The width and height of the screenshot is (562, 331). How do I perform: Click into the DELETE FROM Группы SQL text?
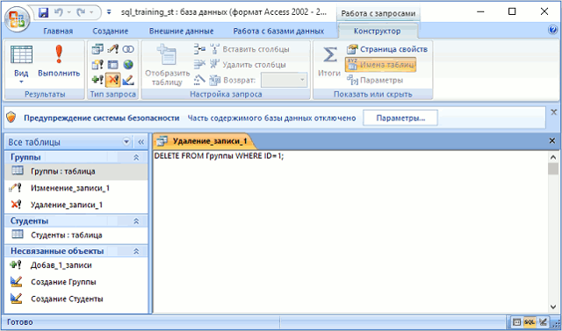click(219, 156)
